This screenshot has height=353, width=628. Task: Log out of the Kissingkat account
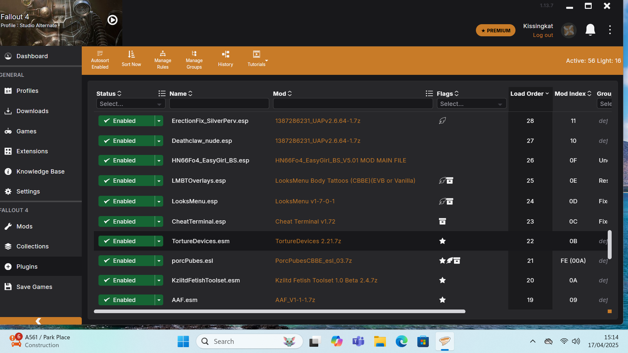pyautogui.click(x=543, y=35)
